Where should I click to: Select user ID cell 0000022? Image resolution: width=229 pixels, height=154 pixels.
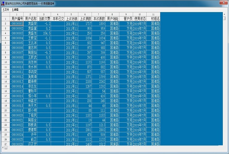pyautogui.click(x=17, y=125)
